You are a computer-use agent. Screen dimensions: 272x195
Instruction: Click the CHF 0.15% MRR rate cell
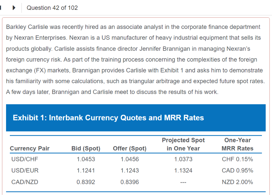237,159
